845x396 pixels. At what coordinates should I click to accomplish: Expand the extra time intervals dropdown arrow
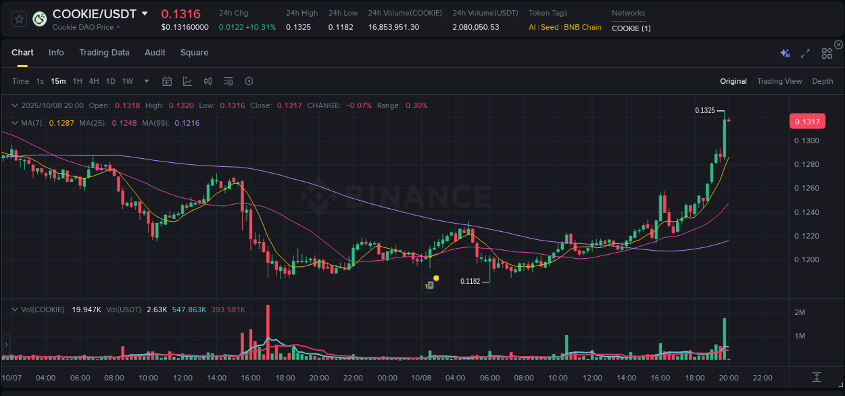(x=145, y=80)
